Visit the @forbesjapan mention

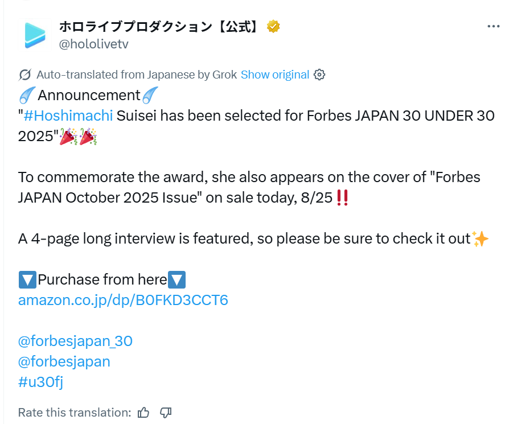[x=64, y=361]
